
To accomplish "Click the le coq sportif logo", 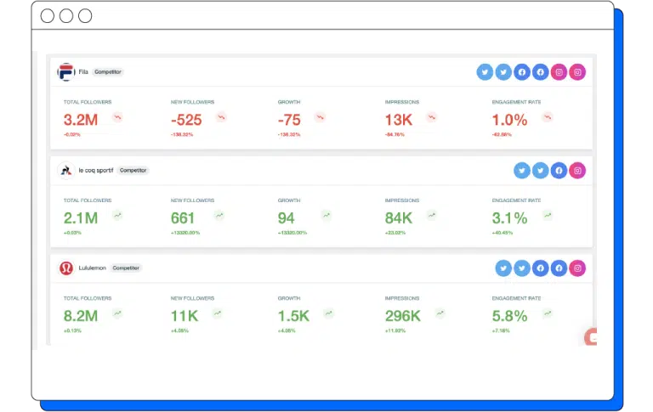I will (x=65, y=170).
